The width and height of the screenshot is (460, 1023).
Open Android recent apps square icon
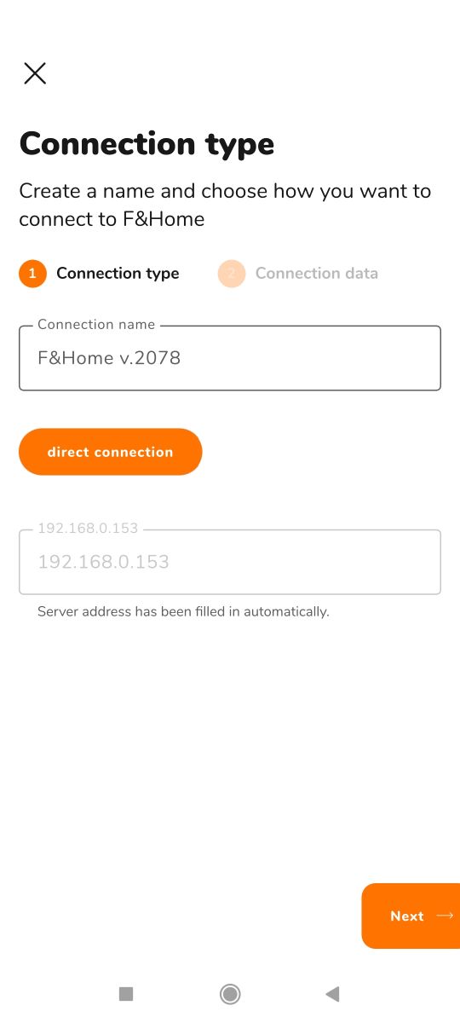tap(126, 993)
